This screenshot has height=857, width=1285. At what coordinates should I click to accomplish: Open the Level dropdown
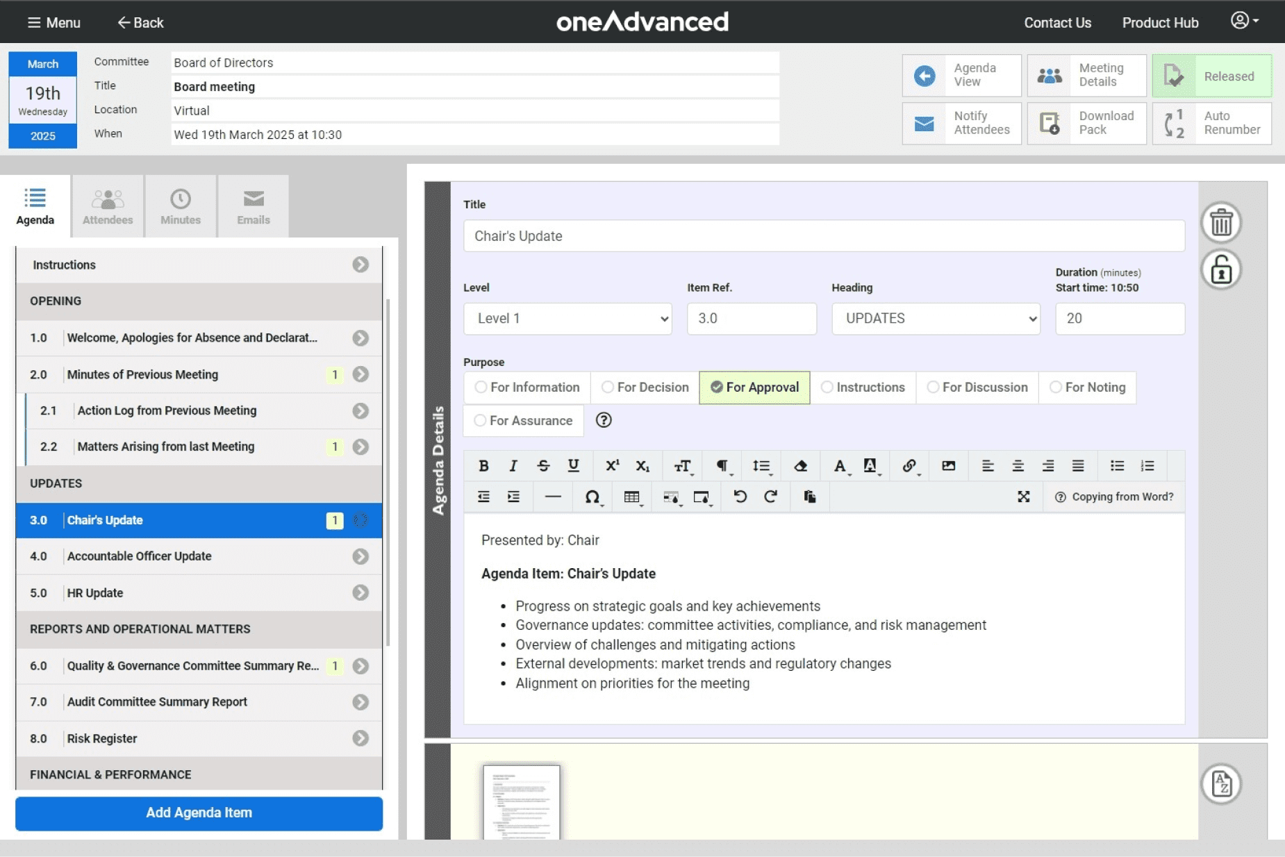coord(567,319)
